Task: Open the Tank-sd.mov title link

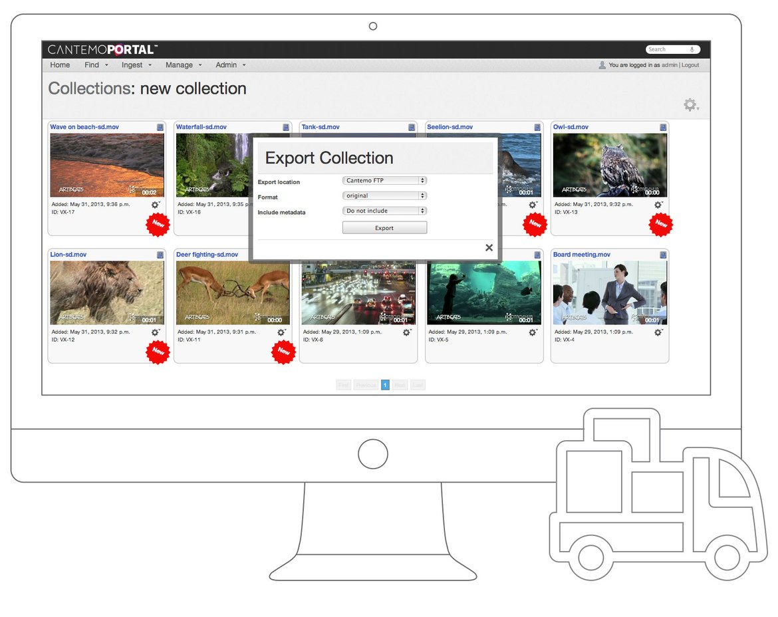Action: tap(320, 127)
